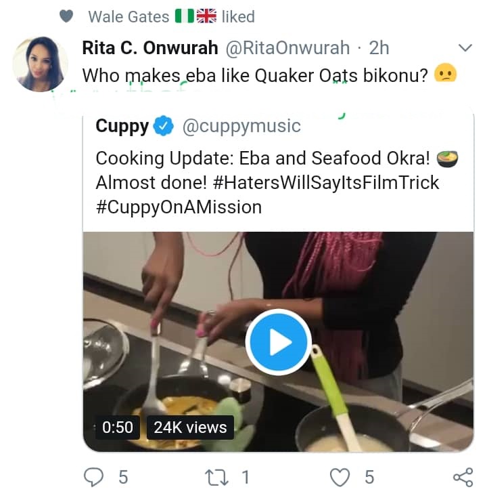
Task: Like the tweet with heart icon
Action: point(340,478)
